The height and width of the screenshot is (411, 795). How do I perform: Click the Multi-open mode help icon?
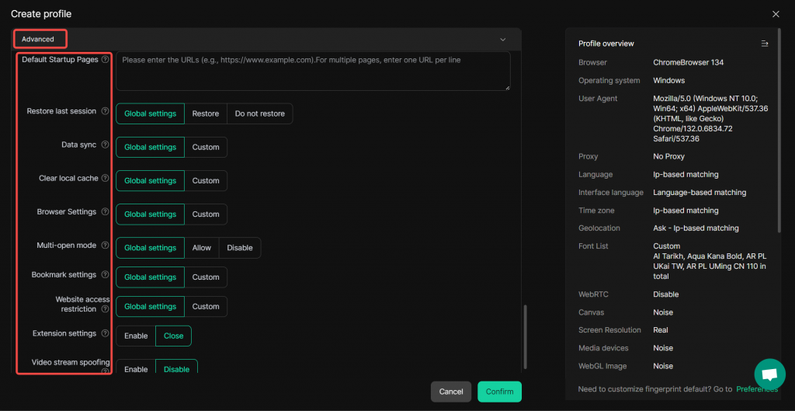tap(105, 246)
